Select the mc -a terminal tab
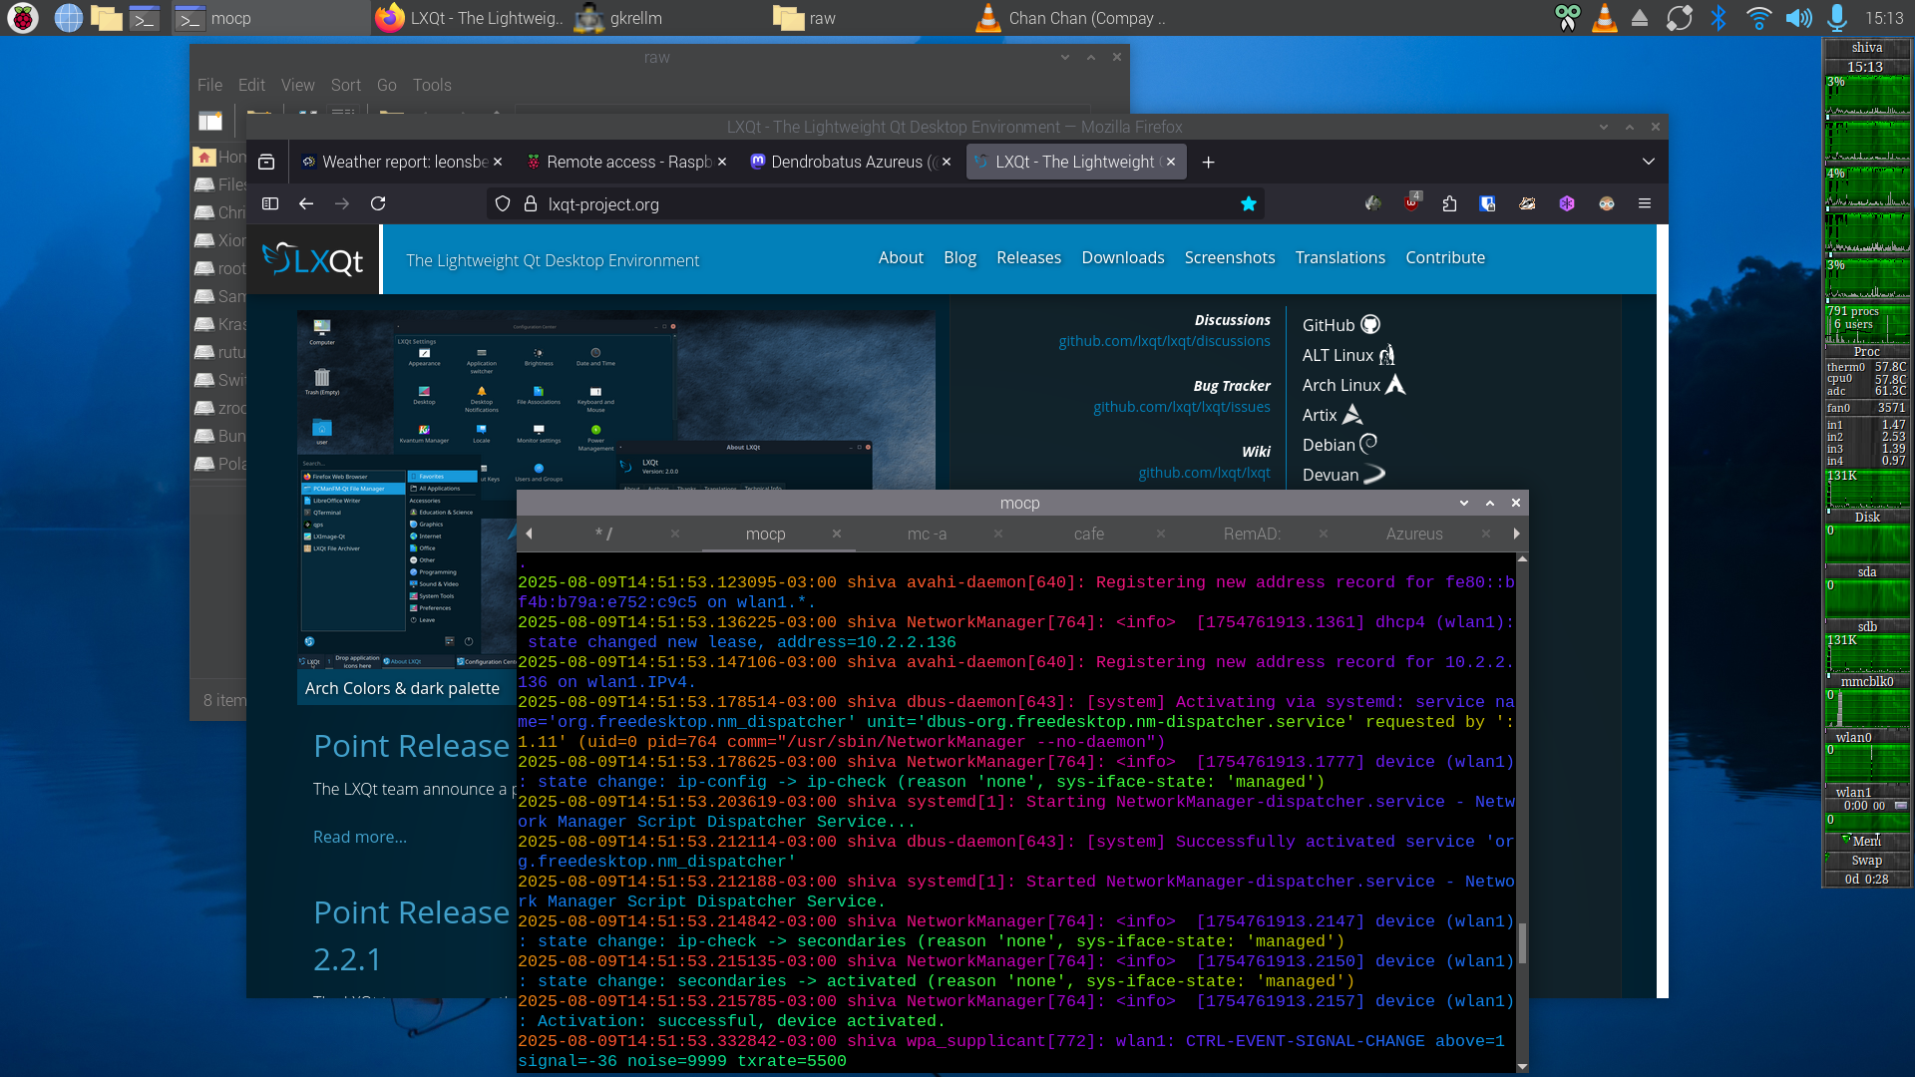Viewport: 1915px width, 1077px height. pyautogui.click(x=927, y=534)
